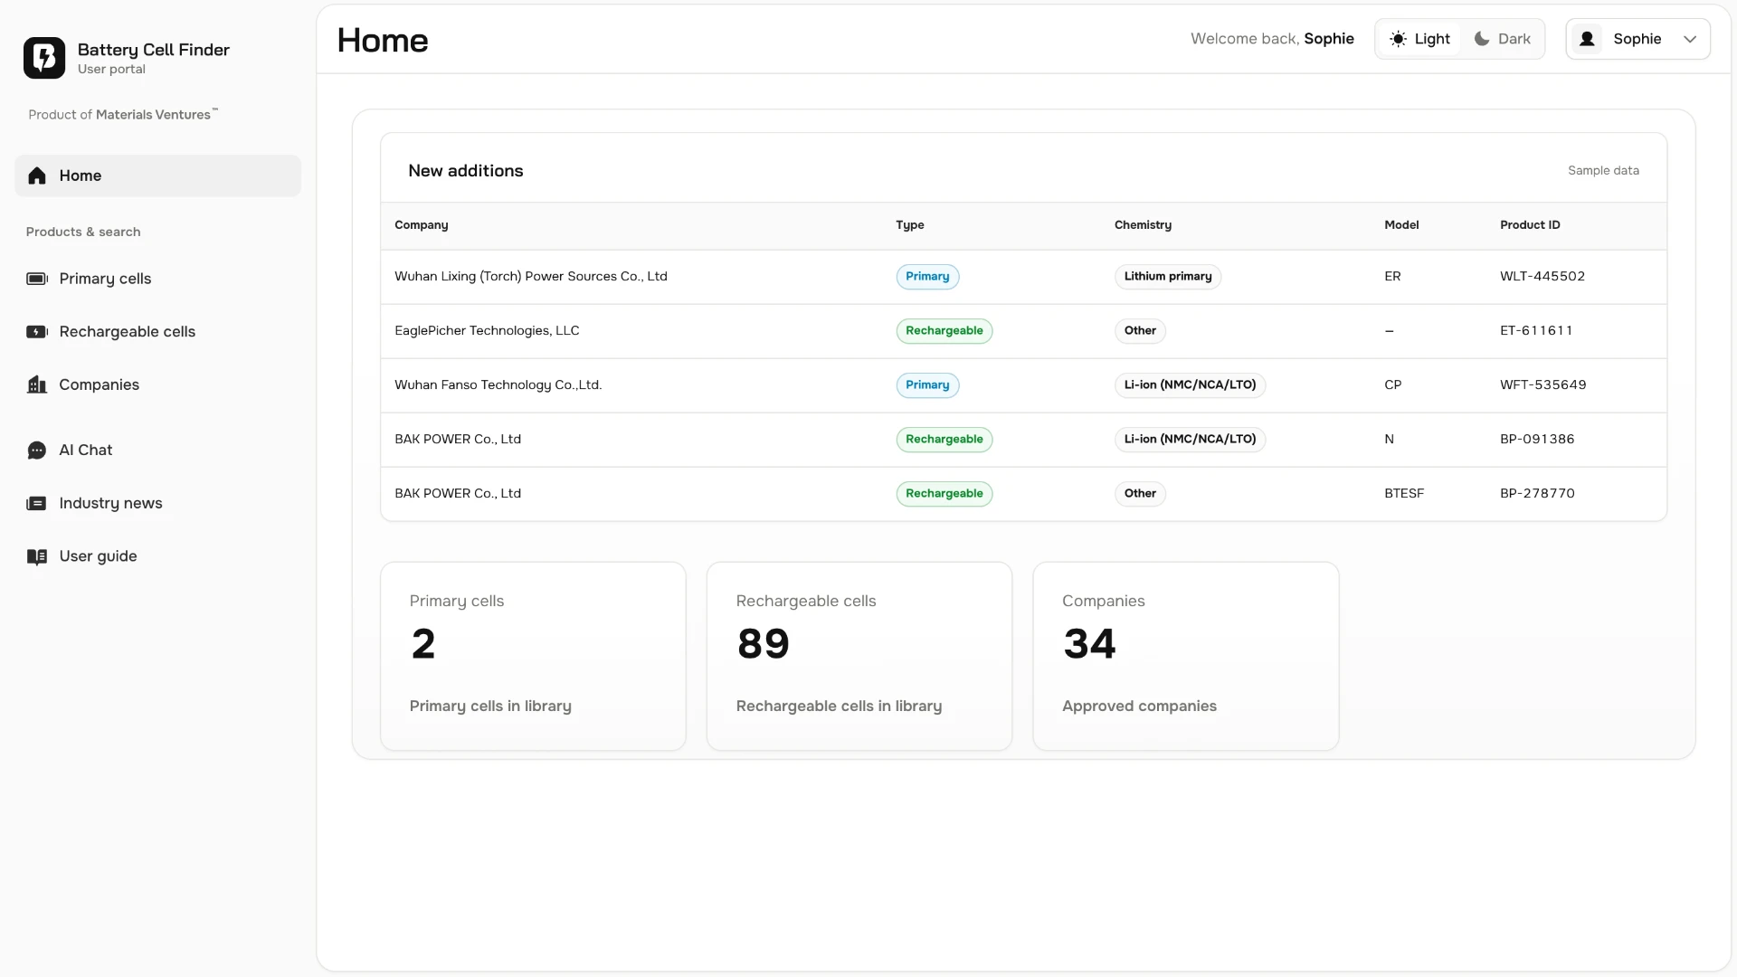Select EaglePicher Technologies, LLC company cell
Image resolution: width=1737 pixels, height=977 pixels.
click(487, 331)
